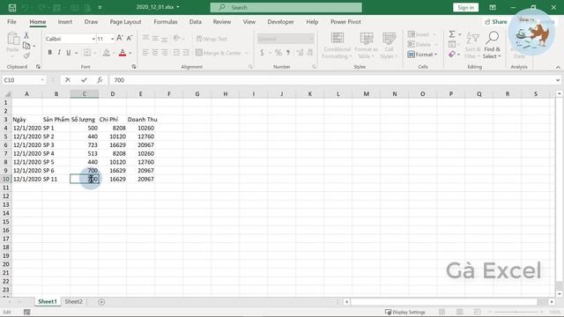This screenshot has height=317, width=564.
Task: Toggle Wrap Text
Action: tap(211, 39)
